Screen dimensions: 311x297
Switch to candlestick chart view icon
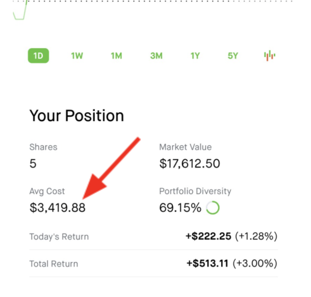270,56
